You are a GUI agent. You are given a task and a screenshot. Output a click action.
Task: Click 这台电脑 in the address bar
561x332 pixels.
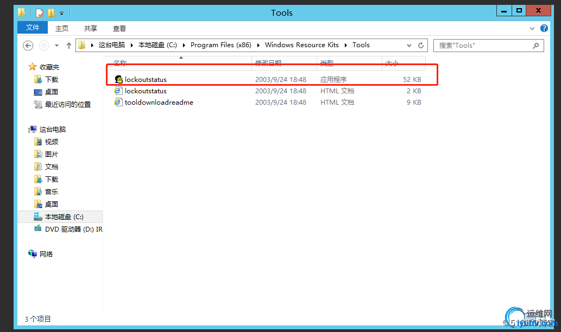tap(112, 44)
